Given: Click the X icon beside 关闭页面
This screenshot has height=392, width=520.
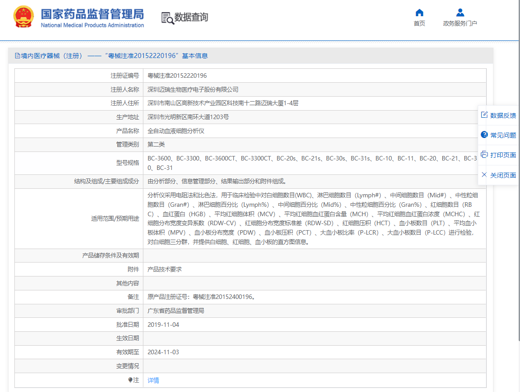Looking at the screenshot, I should (x=484, y=174).
